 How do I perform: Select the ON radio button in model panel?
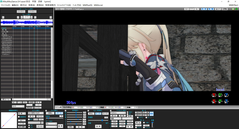[29, 125]
